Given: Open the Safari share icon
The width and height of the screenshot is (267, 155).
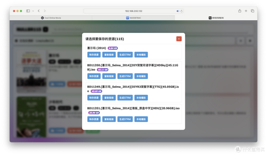Looking at the screenshot, I should pyautogui.click(x=239, y=11).
